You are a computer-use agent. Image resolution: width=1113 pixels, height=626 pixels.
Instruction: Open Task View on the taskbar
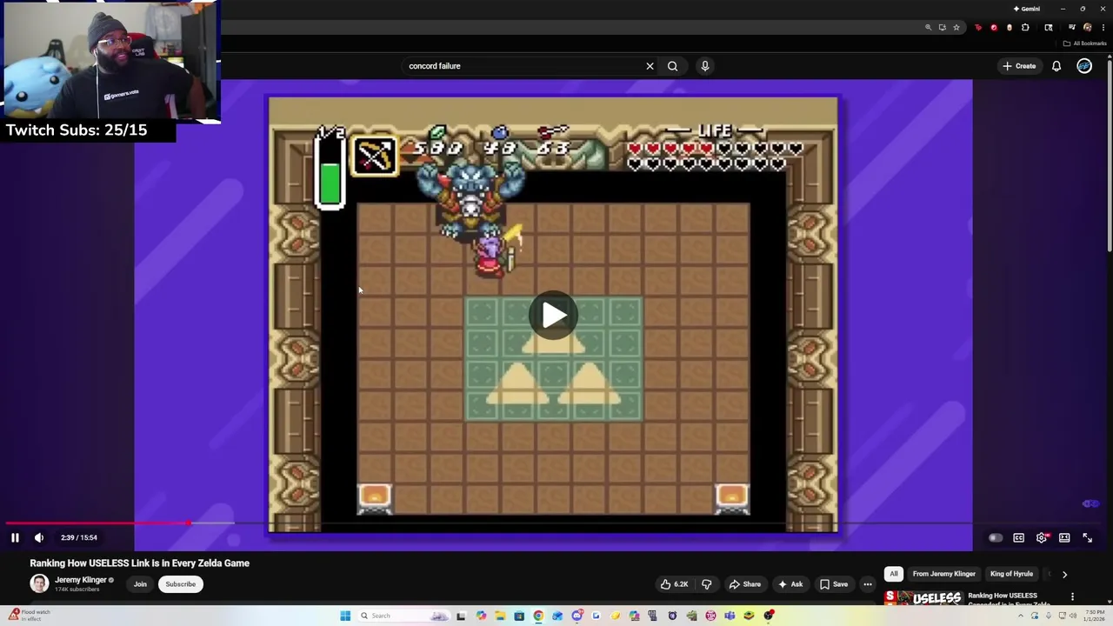point(461,616)
